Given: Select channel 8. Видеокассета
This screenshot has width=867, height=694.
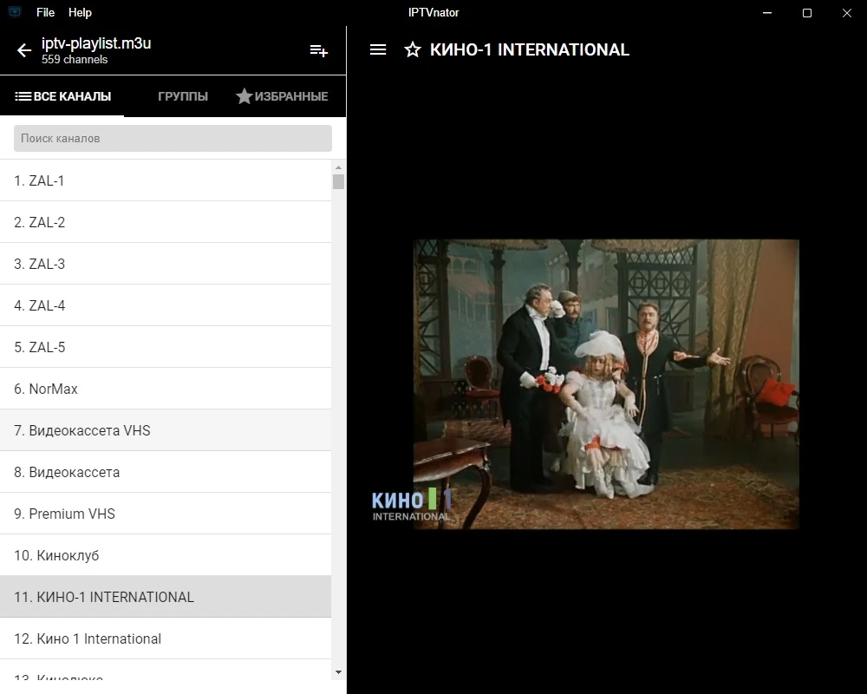Looking at the screenshot, I should pos(166,472).
